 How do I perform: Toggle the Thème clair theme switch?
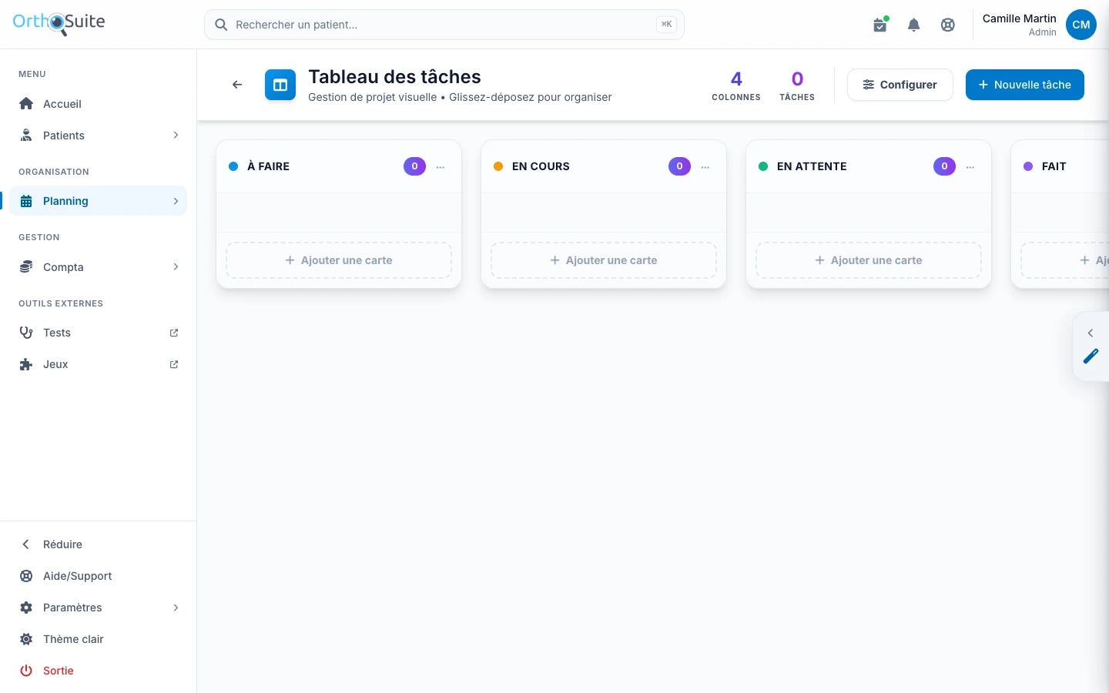tap(99, 639)
